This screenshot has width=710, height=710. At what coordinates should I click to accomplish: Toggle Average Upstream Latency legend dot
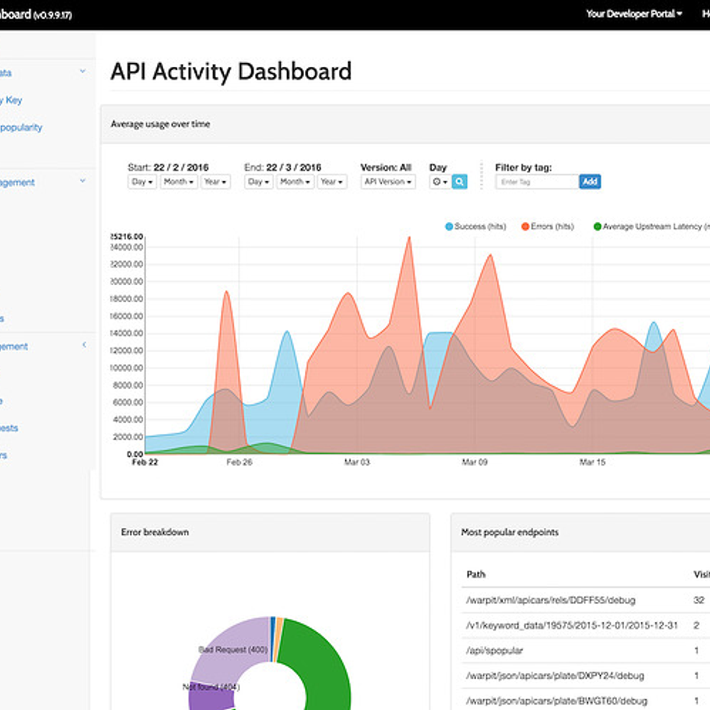(x=598, y=227)
